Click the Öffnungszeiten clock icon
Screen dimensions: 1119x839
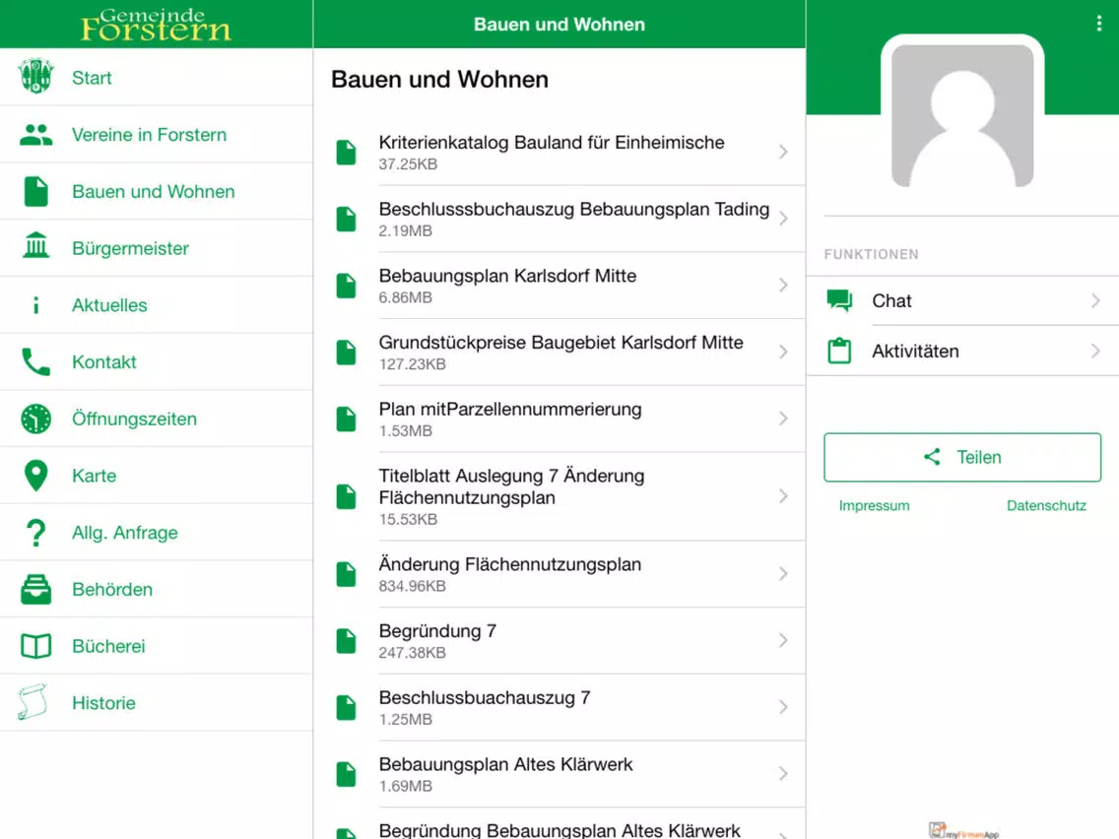click(x=35, y=419)
